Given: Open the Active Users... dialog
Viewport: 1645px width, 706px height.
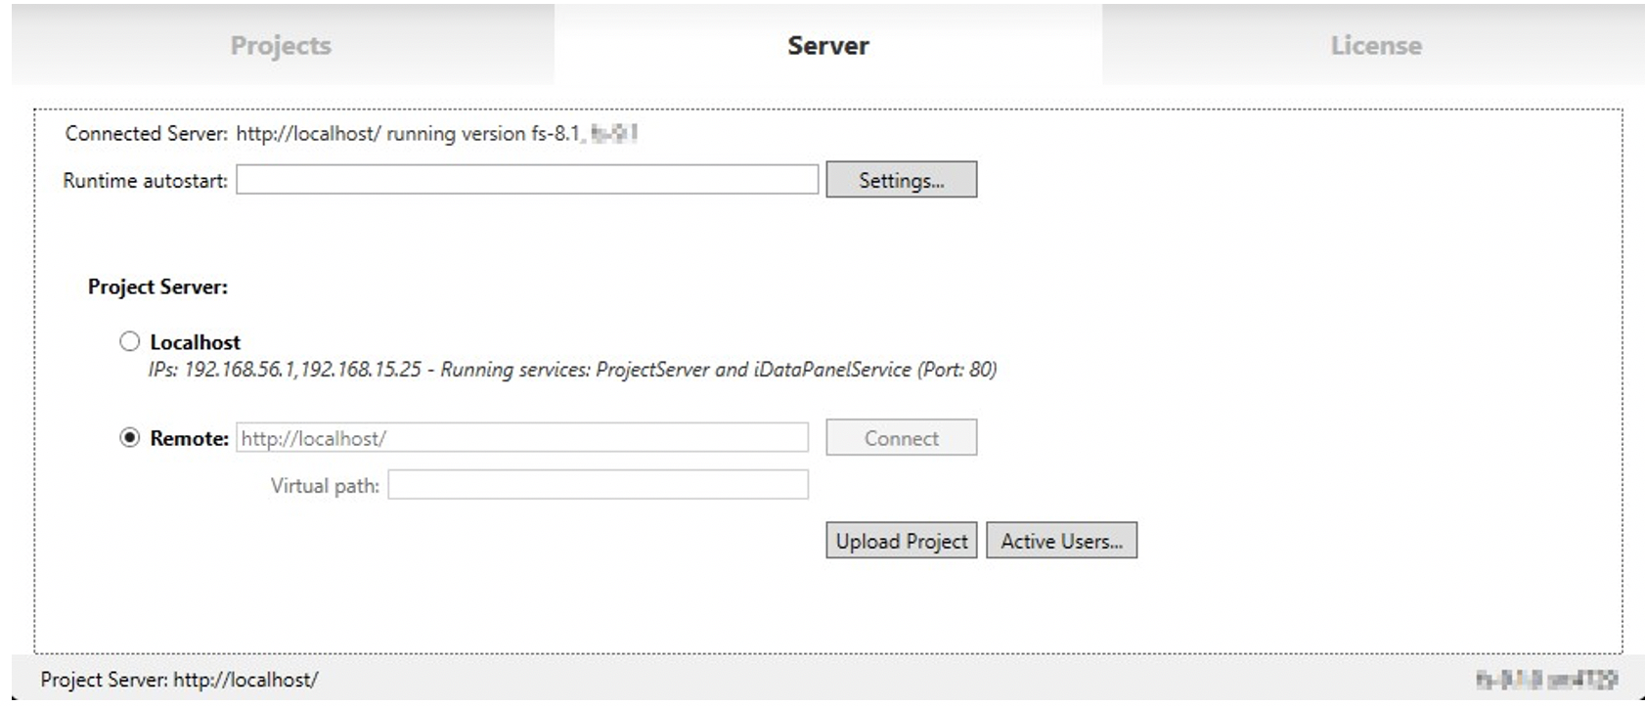Looking at the screenshot, I should click(1061, 541).
